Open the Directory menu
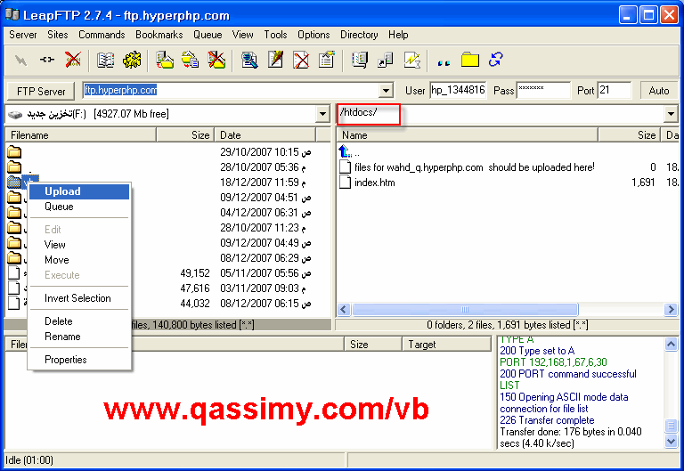 [x=359, y=35]
